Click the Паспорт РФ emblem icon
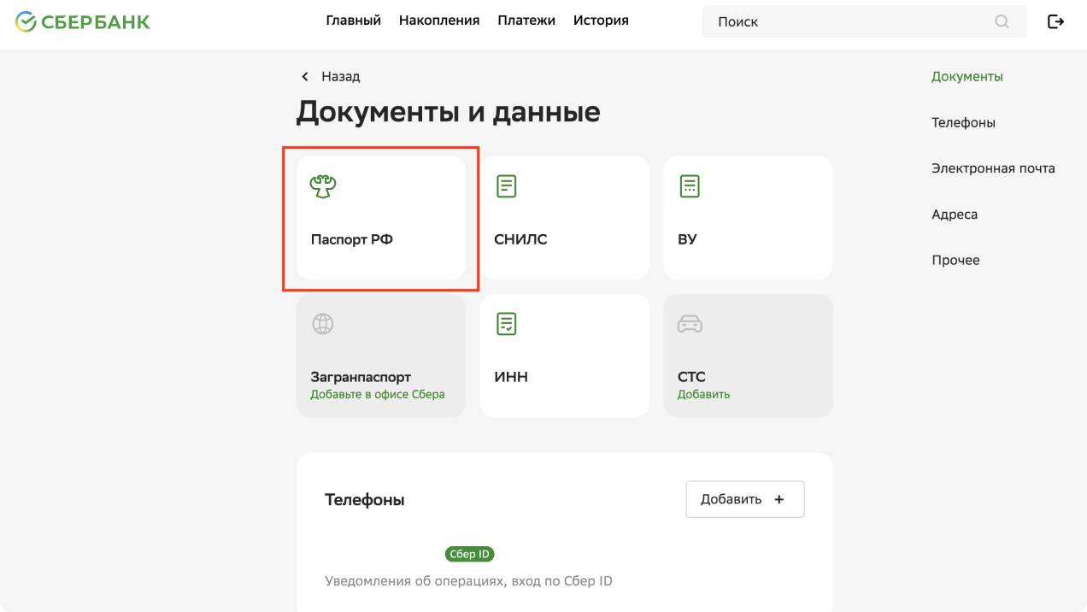This screenshot has height=612, width=1087. click(x=323, y=186)
